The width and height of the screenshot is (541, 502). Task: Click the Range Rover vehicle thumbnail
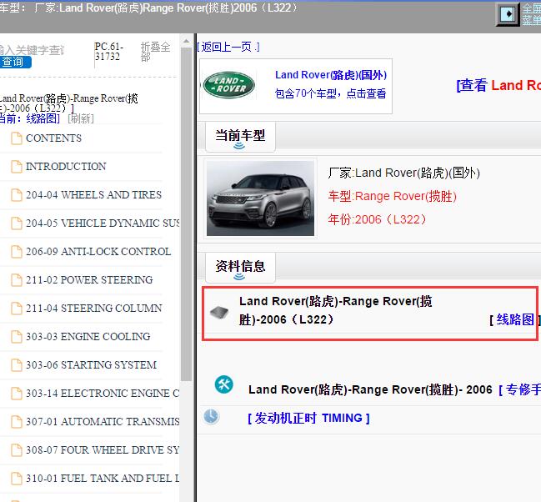(x=260, y=198)
